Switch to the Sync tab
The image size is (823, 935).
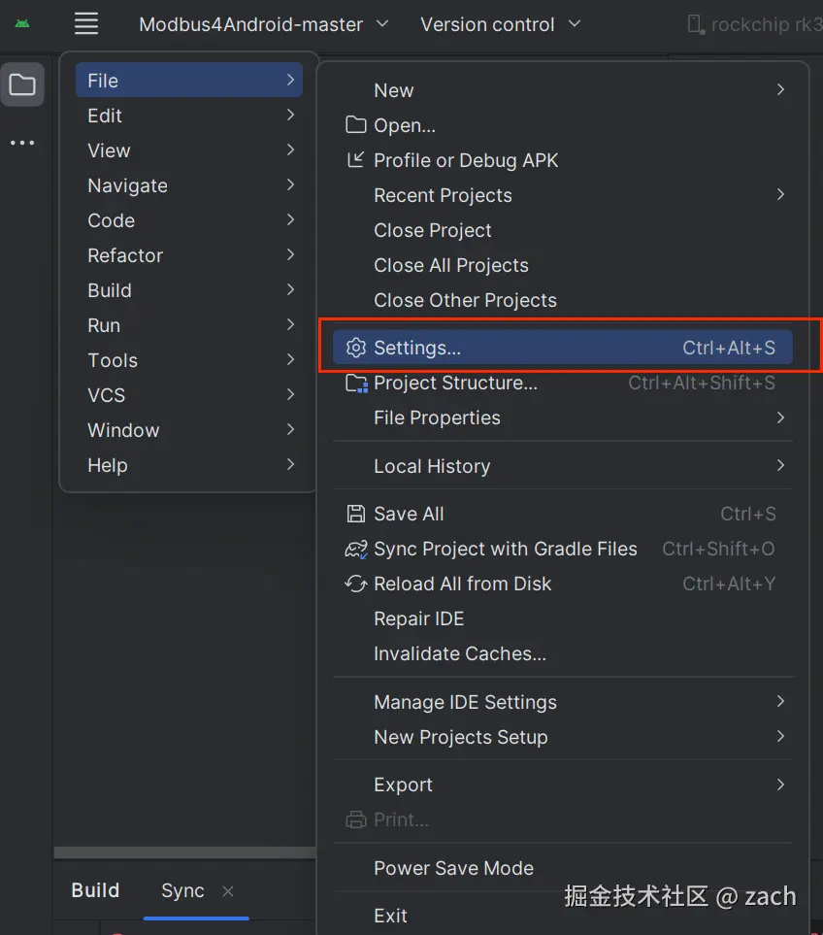182,890
